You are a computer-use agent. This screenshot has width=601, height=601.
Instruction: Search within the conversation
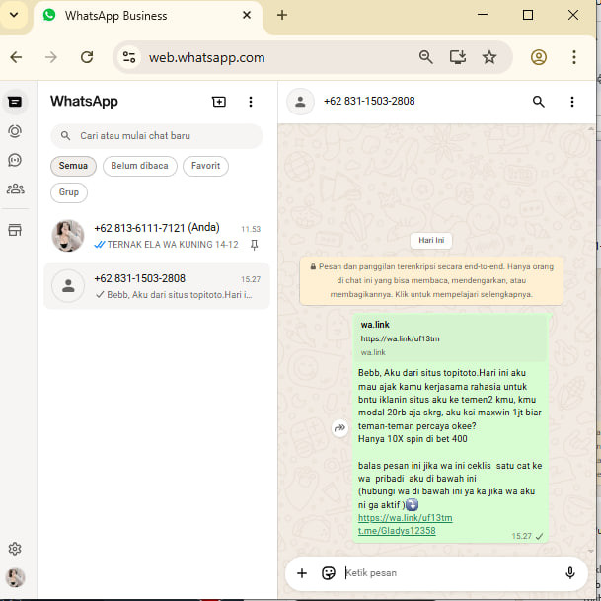click(x=539, y=102)
